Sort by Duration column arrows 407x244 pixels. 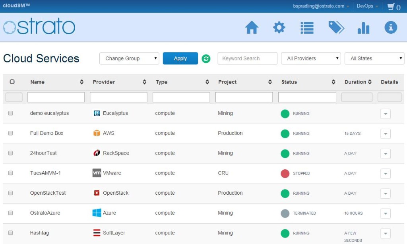pos(370,82)
